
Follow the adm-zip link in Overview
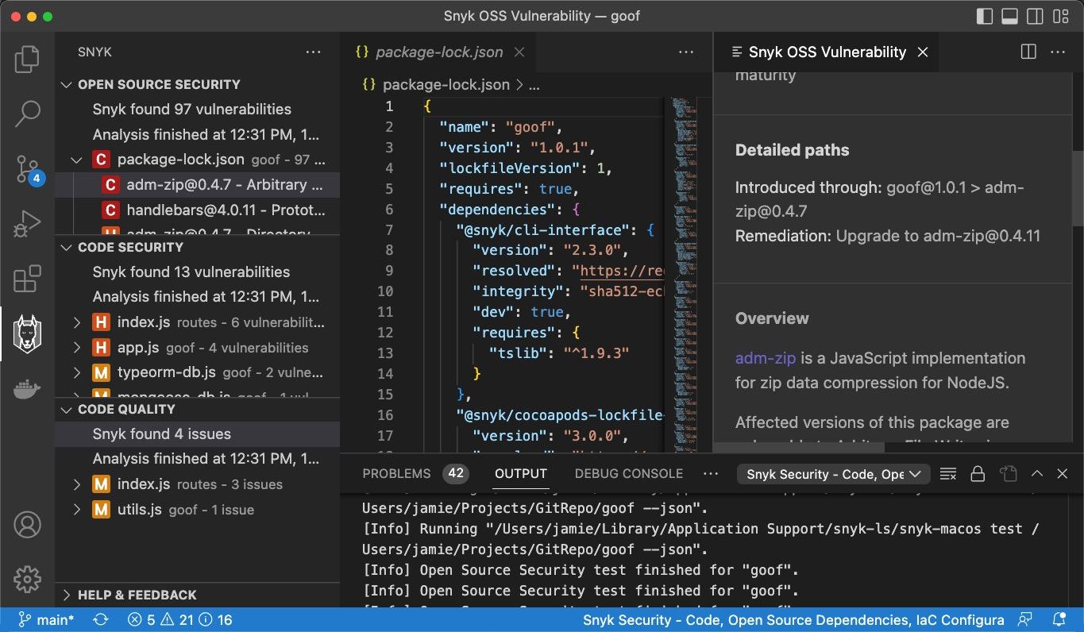pyautogui.click(x=766, y=358)
